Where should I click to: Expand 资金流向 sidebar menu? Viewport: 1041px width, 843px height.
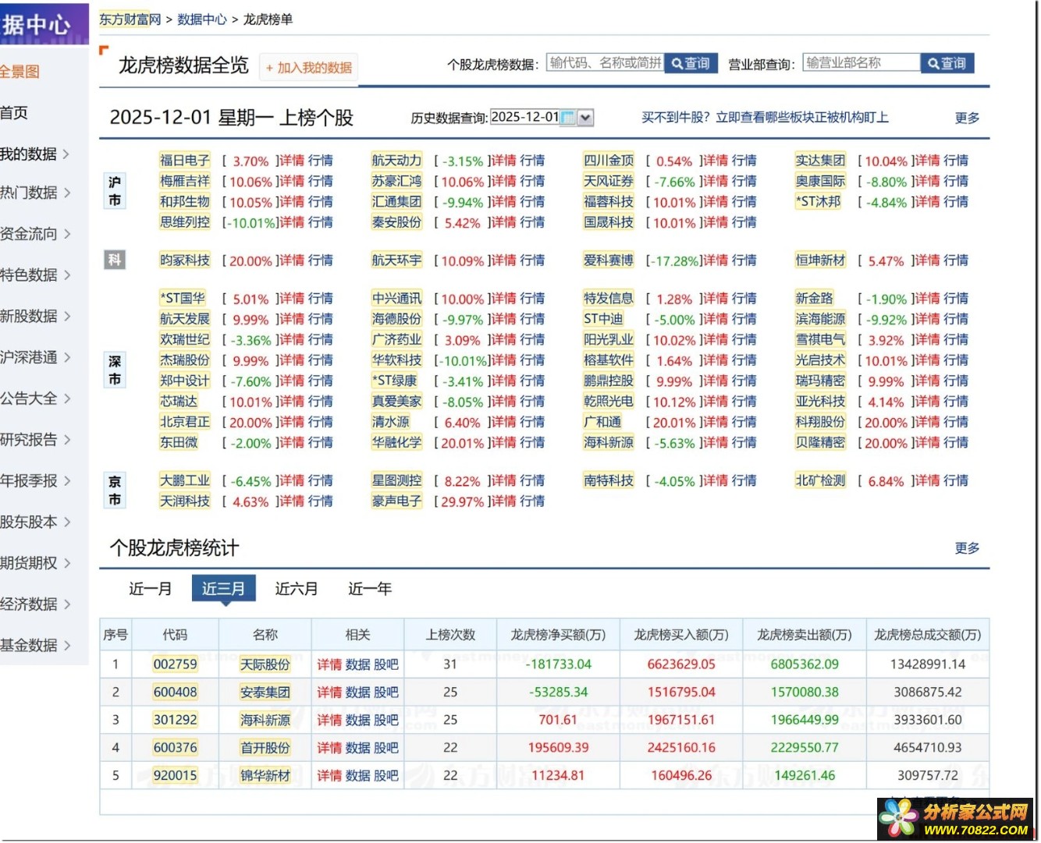click(34, 234)
